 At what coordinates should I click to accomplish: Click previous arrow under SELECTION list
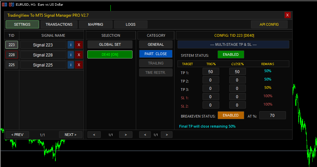(94, 135)
